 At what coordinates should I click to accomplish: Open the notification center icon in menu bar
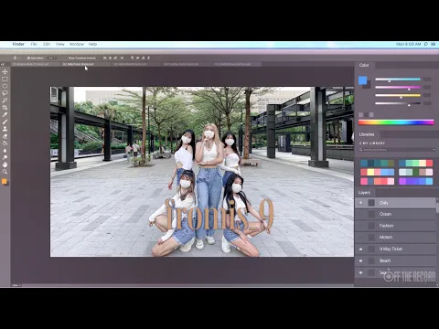(434, 44)
